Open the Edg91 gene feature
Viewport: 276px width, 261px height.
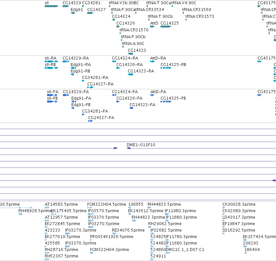73,13
